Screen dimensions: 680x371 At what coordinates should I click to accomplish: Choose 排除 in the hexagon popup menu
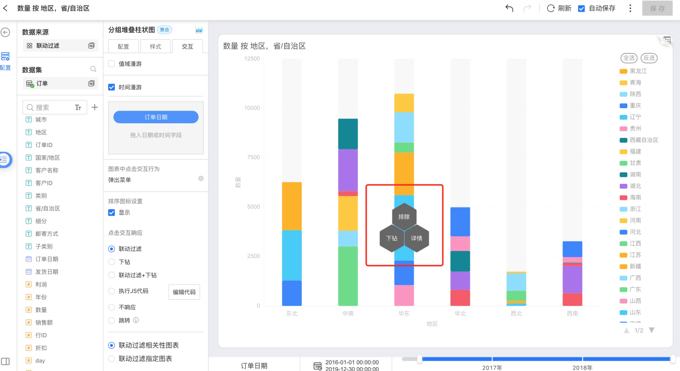404,217
